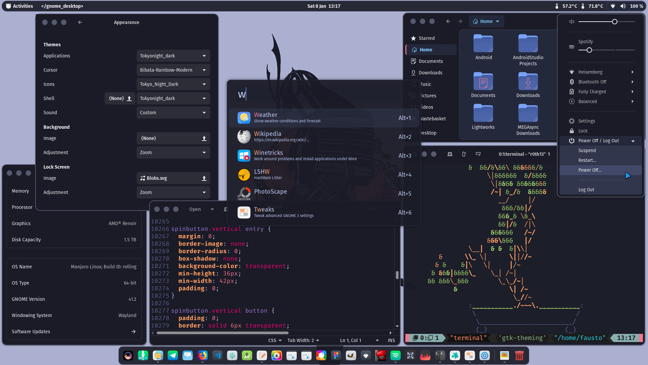Open Figma from the dock
Image resolution: width=648 pixels, height=365 pixels.
[x=336, y=356]
